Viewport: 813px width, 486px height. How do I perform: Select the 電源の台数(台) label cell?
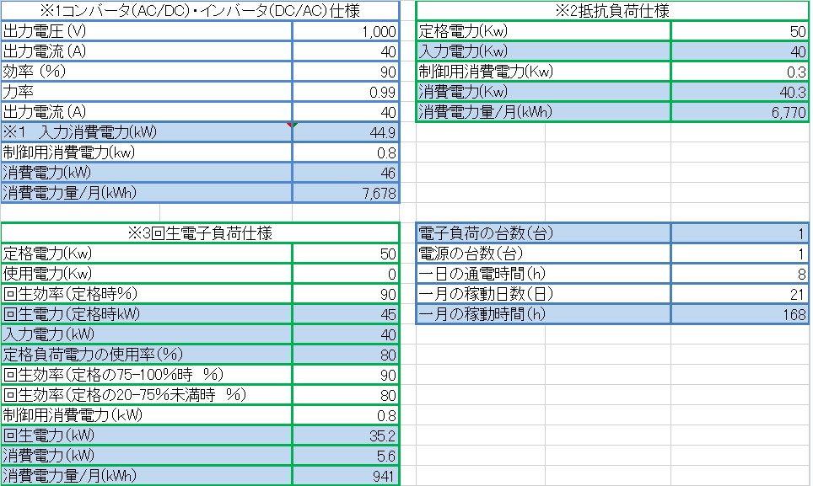click(544, 254)
